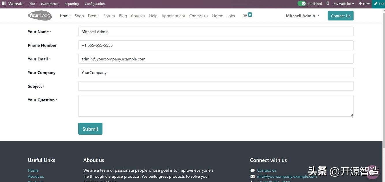Open the eCommerce menu
Viewport: 385px width, 182px height.
pos(50,4)
